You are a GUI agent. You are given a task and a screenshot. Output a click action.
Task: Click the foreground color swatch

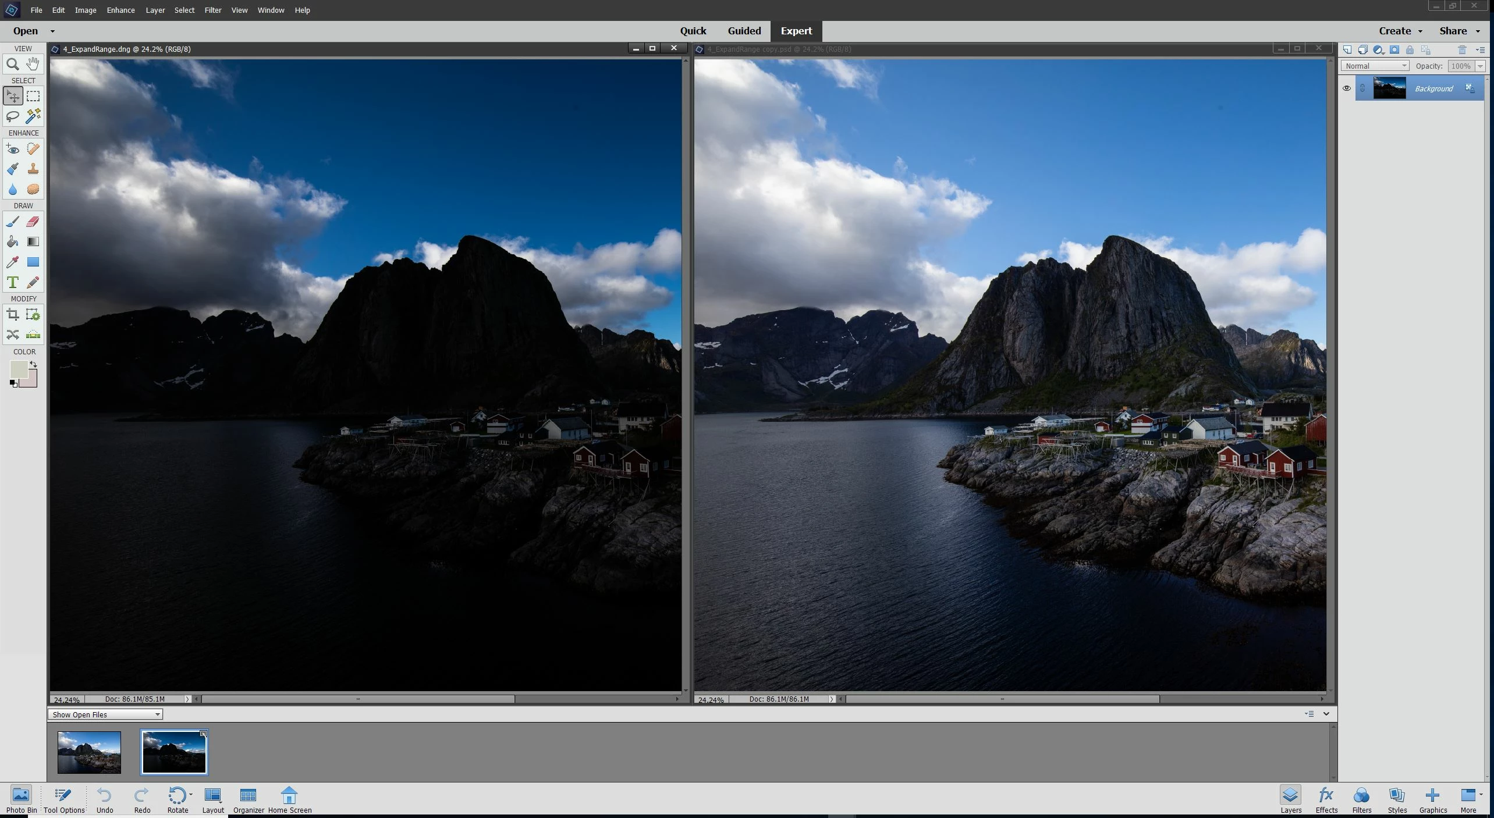(19, 369)
